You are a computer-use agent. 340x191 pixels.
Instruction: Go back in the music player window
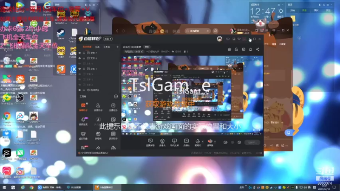click(117, 31)
